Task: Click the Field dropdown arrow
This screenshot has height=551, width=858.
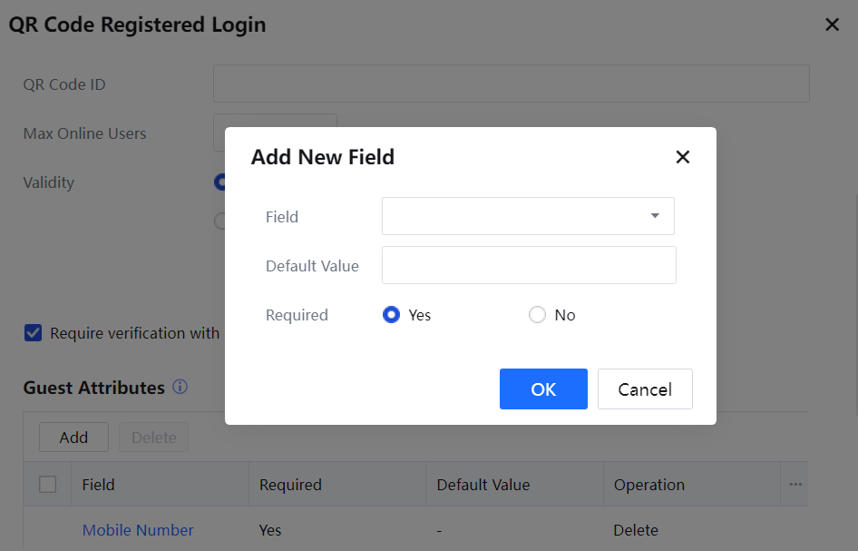Action: coord(655,216)
